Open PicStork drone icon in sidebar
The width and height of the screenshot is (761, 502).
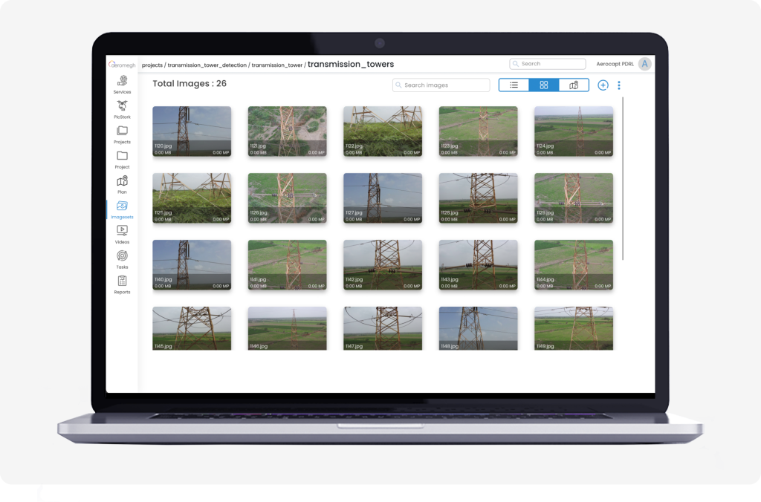point(122,109)
